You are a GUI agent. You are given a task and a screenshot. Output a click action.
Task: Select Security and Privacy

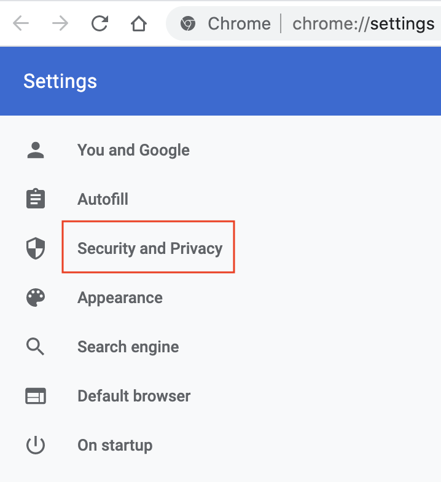click(150, 249)
